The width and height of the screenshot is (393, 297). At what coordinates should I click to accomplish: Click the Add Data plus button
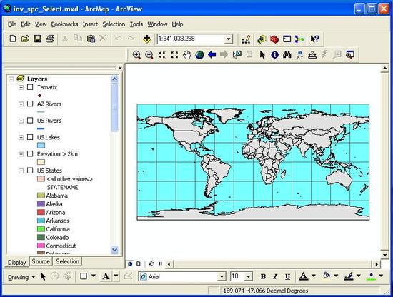click(147, 39)
